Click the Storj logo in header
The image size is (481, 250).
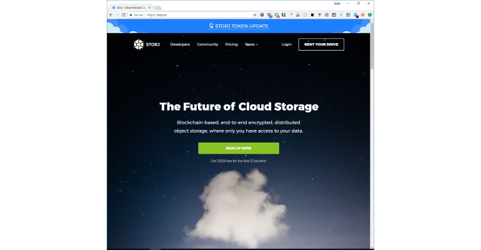(147, 44)
